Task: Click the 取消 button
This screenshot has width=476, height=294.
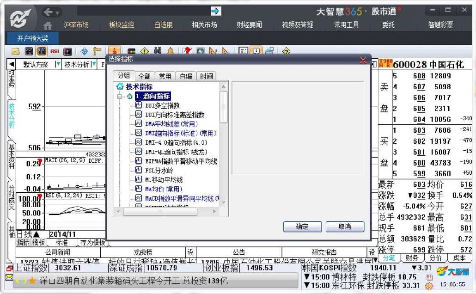Action: pyautogui.click(x=345, y=227)
